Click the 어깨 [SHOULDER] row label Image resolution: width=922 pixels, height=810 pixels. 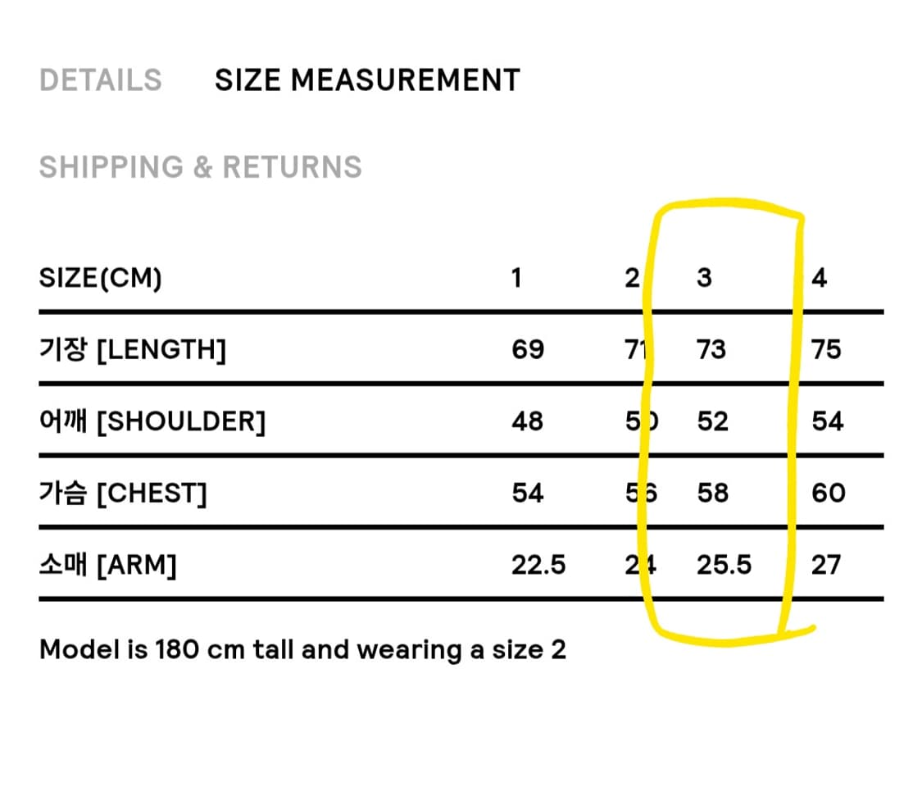point(152,421)
